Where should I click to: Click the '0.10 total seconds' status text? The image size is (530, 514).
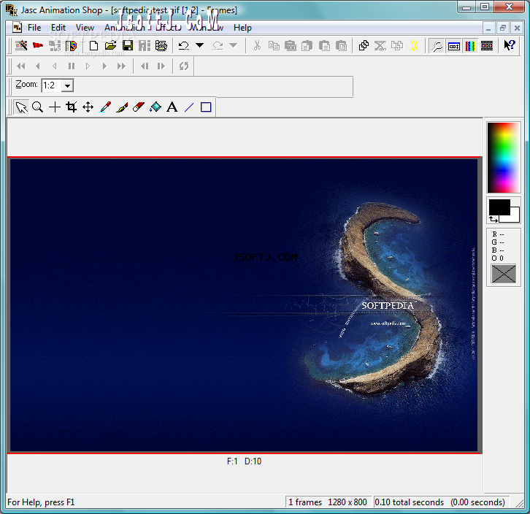point(410,502)
